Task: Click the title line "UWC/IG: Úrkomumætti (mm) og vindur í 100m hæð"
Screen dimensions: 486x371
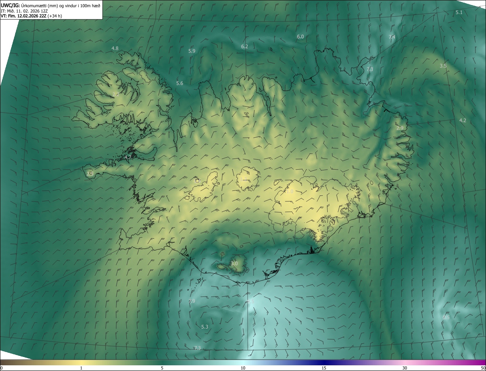Action: point(50,5)
